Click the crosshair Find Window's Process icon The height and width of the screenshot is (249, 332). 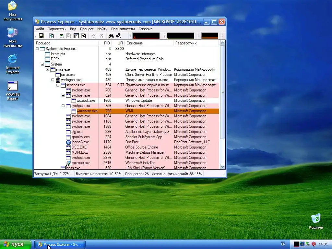[x=119, y=36]
